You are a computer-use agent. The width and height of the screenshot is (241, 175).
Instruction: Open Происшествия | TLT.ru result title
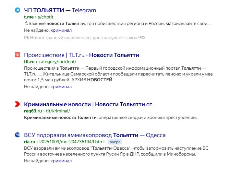81,55
